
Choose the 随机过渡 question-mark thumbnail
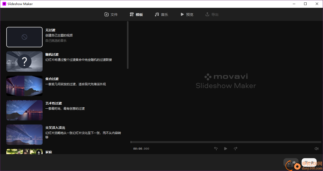tap(24, 61)
